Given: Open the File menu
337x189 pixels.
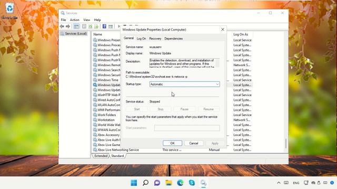Looking at the screenshot, I should 63,20.
